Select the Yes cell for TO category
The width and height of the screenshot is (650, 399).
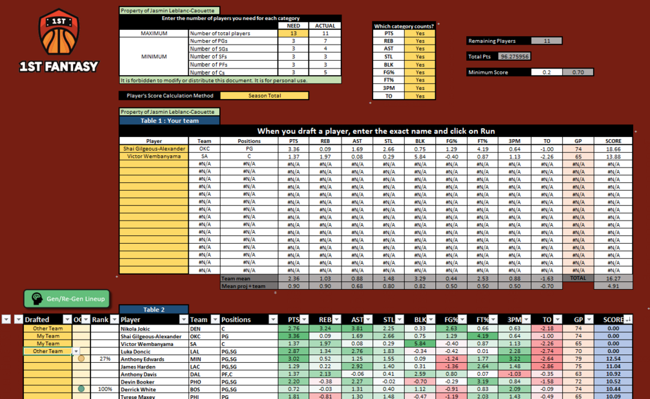click(420, 96)
